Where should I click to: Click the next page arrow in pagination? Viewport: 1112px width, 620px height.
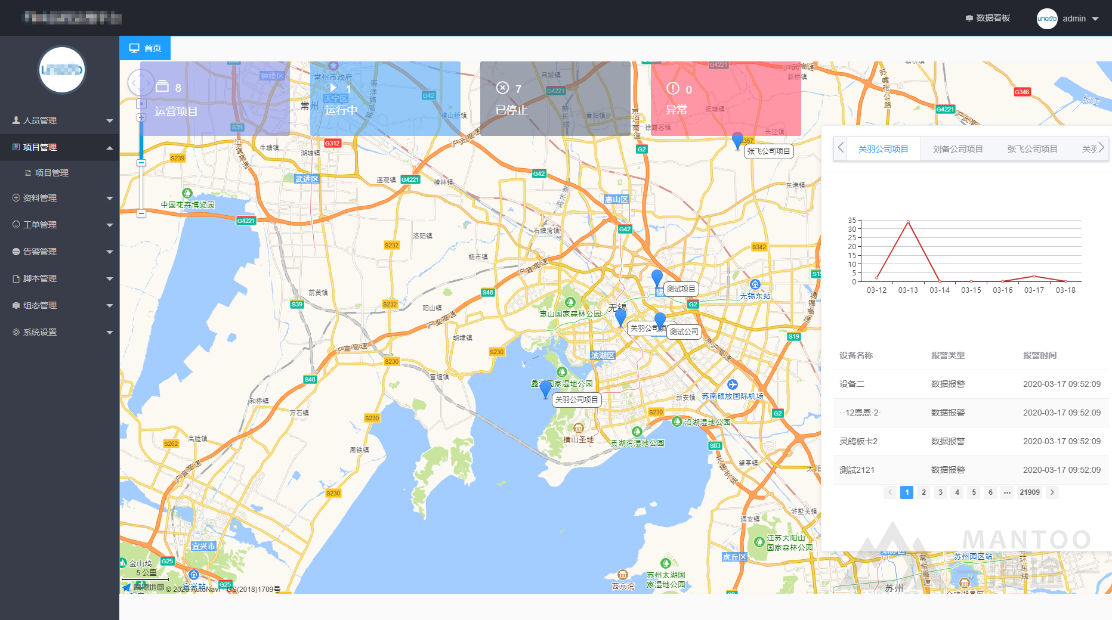point(1052,492)
